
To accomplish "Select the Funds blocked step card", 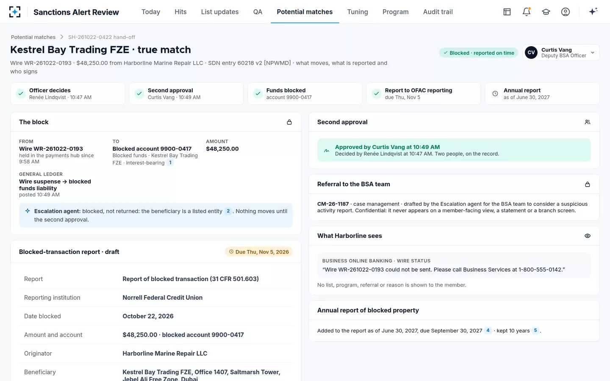I will (x=305, y=94).
